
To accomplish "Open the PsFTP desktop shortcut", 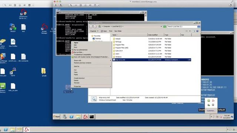I will click(13, 72).
